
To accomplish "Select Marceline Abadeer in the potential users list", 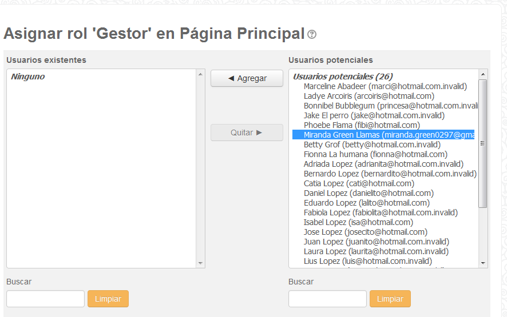I will tap(385, 86).
